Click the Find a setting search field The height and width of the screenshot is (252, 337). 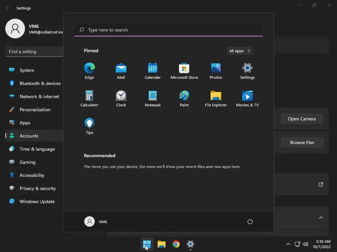(34, 52)
